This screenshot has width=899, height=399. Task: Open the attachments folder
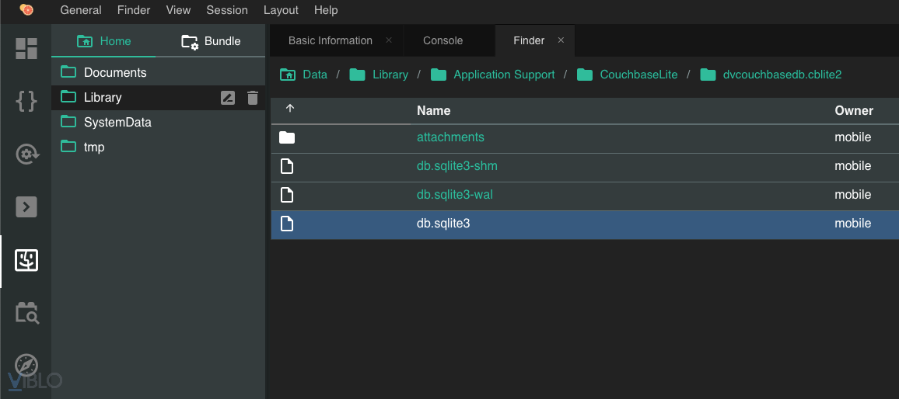click(x=450, y=137)
